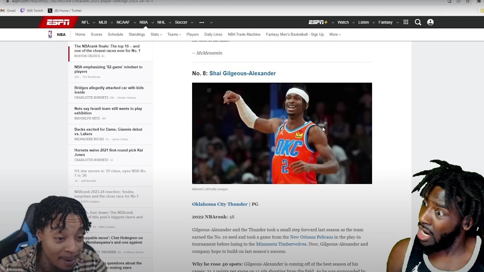Expand the NHL dropdown arrow
This screenshot has width=484, height=272.
(x=170, y=23)
